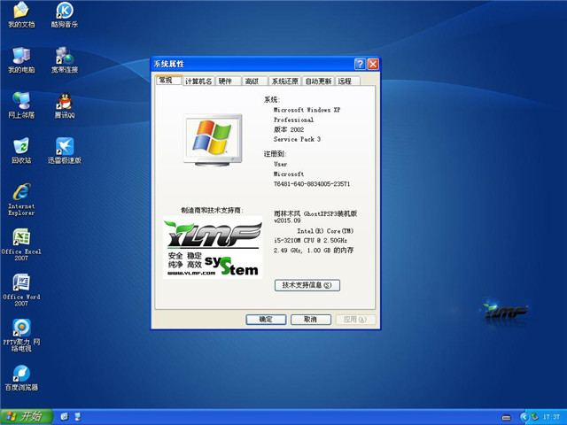
Task: Select the PPTV聚力 网络电视 icon
Action: click(21, 336)
